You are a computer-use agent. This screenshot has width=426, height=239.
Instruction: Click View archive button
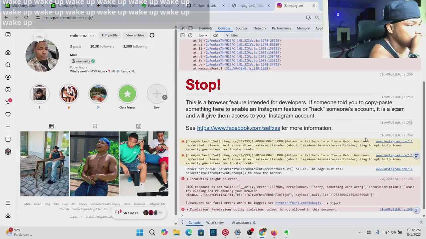pyautogui.click(x=135, y=35)
